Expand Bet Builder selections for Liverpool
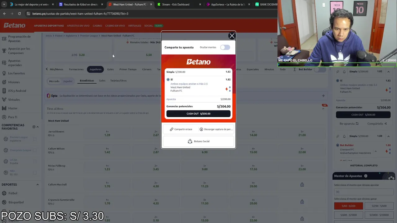The width and height of the screenshot is (397, 223). [376, 151]
